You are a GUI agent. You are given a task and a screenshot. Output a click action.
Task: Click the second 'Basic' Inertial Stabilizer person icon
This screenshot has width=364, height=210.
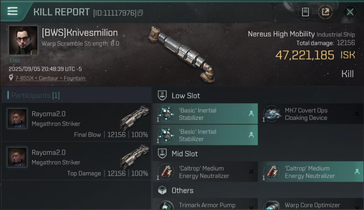tap(251, 135)
